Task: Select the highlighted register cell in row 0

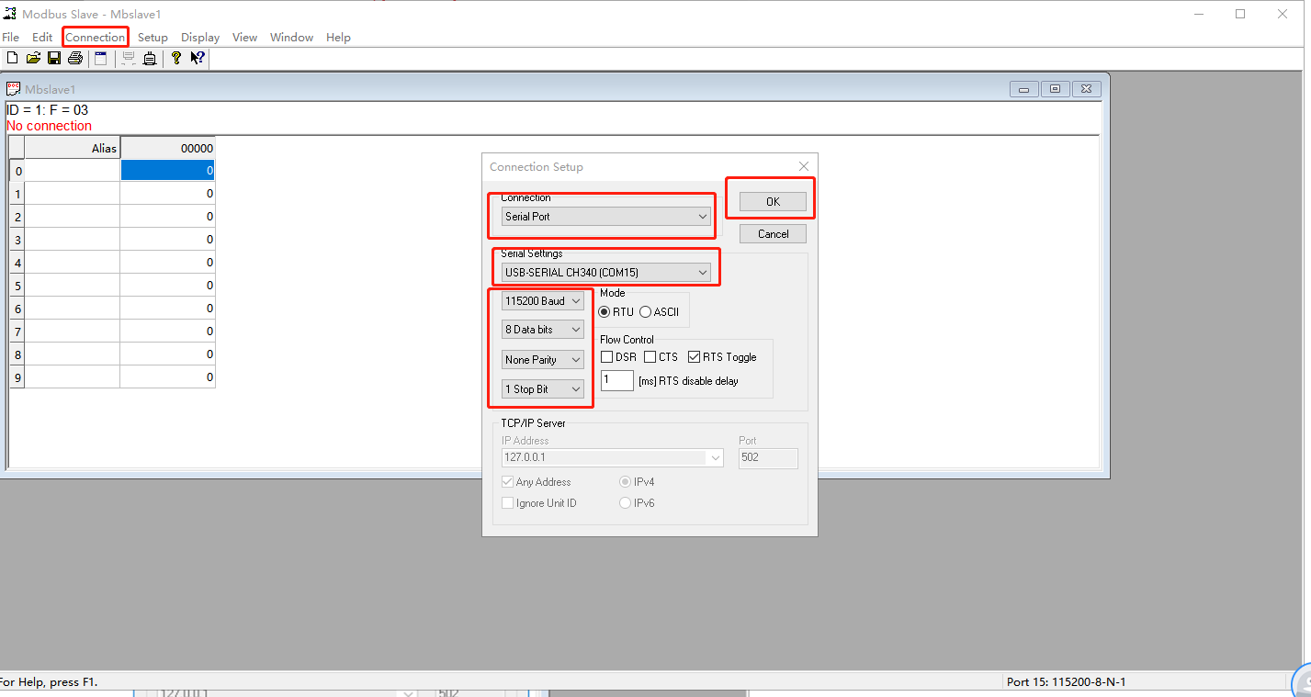Action: click(x=167, y=171)
